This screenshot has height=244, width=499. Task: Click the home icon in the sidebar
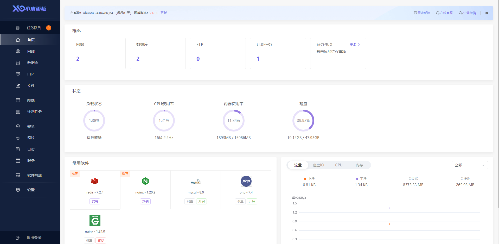point(18,40)
